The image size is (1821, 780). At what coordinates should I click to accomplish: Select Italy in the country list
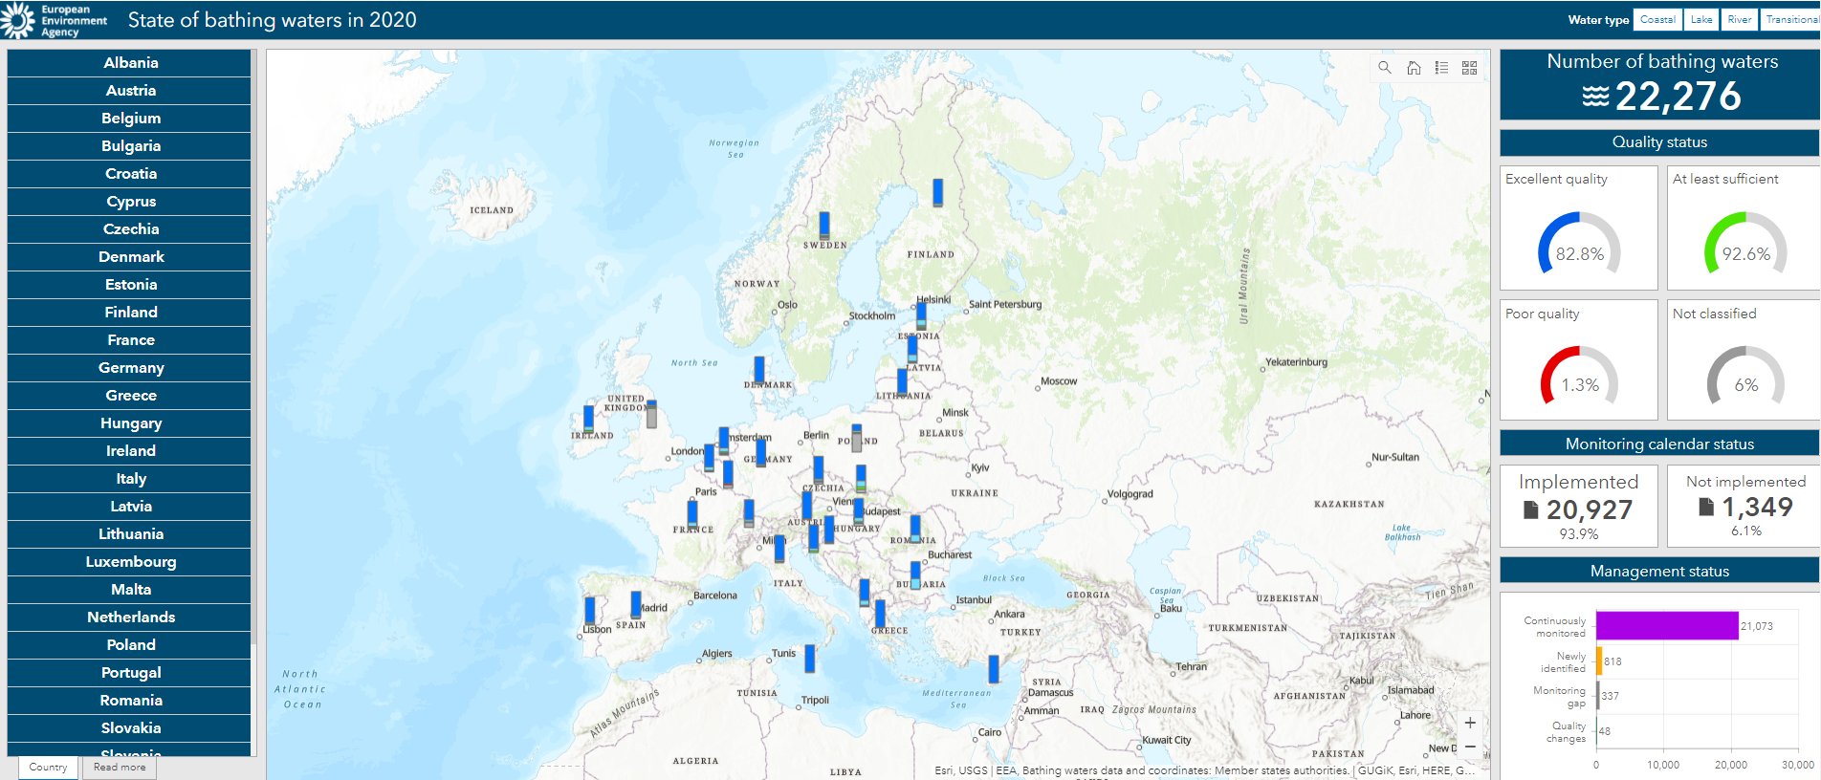129,479
